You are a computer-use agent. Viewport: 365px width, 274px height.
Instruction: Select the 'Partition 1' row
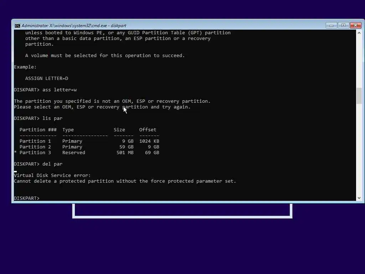pos(89,141)
